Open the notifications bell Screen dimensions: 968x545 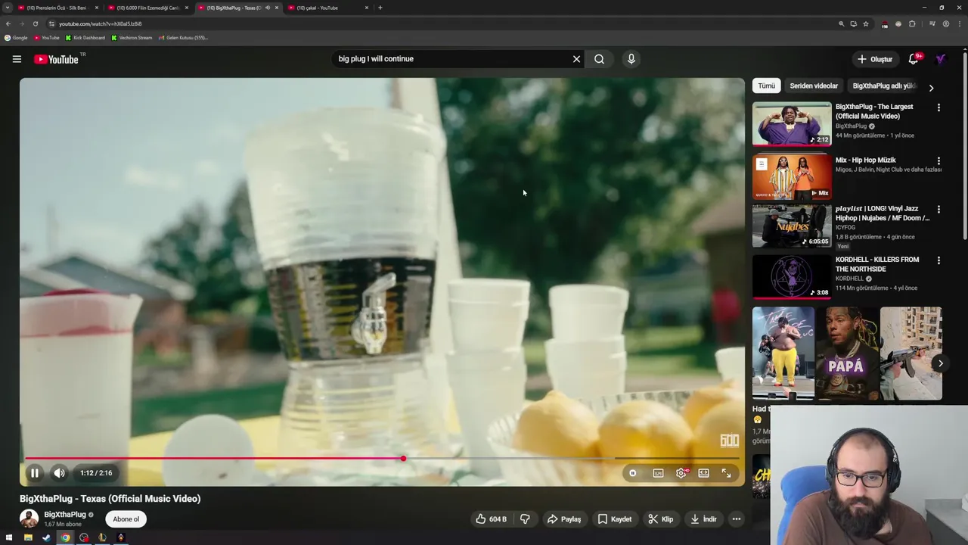(x=914, y=59)
